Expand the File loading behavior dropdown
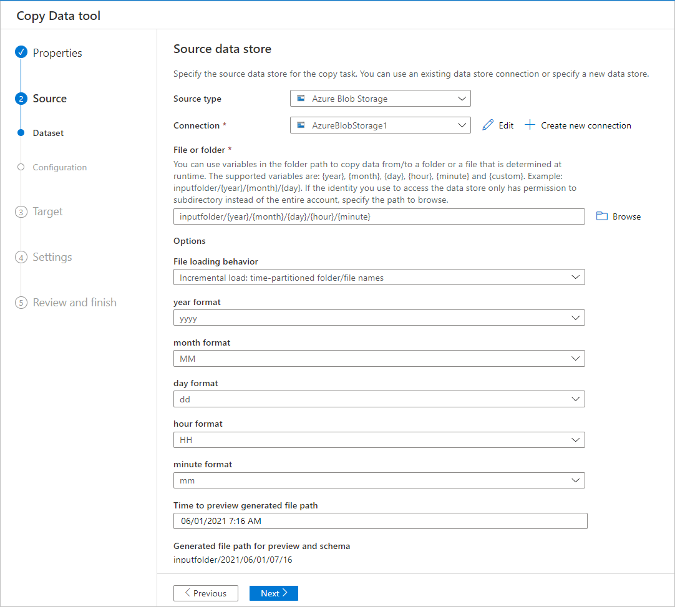The height and width of the screenshot is (607, 675). point(576,277)
